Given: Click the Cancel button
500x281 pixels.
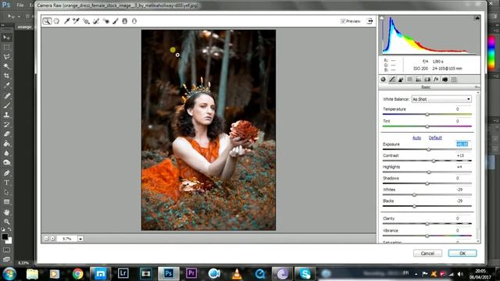Looking at the screenshot, I should point(427,253).
